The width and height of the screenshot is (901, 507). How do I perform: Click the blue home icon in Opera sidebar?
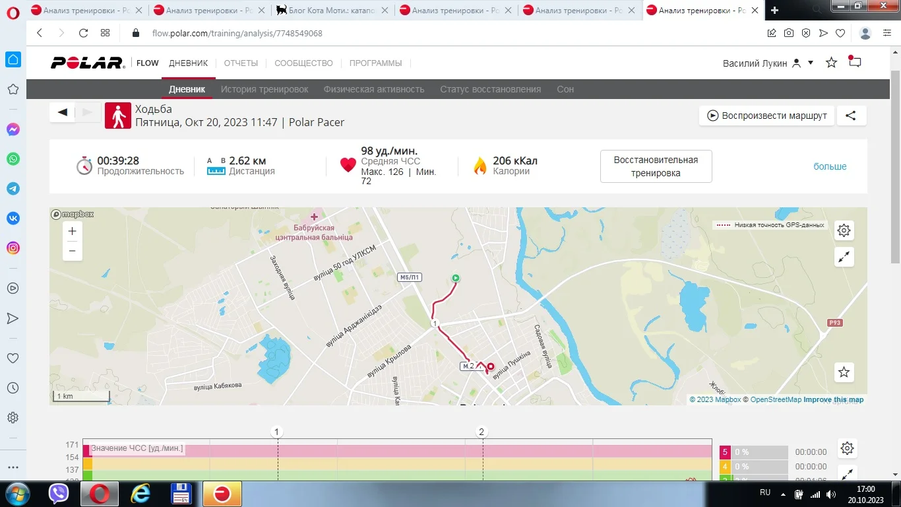13,59
